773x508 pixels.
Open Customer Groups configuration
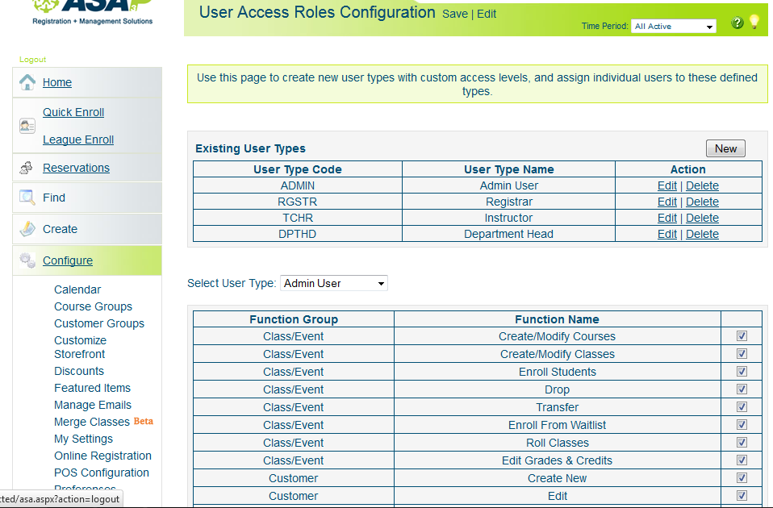pos(99,323)
